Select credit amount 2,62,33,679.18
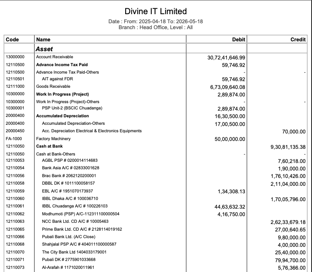This screenshot has width=312, height=272. click(288, 222)
